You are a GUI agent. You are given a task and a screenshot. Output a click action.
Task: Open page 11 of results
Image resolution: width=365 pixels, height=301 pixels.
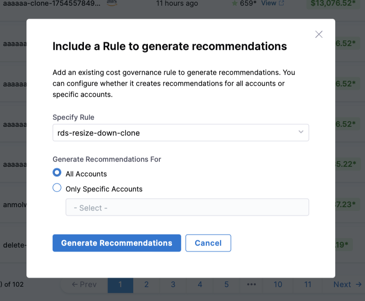pyautogui.click(x=308, y=284)
